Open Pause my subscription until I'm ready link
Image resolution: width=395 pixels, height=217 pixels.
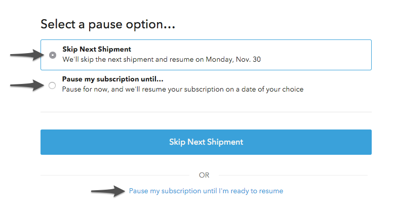tap(206, 191)
